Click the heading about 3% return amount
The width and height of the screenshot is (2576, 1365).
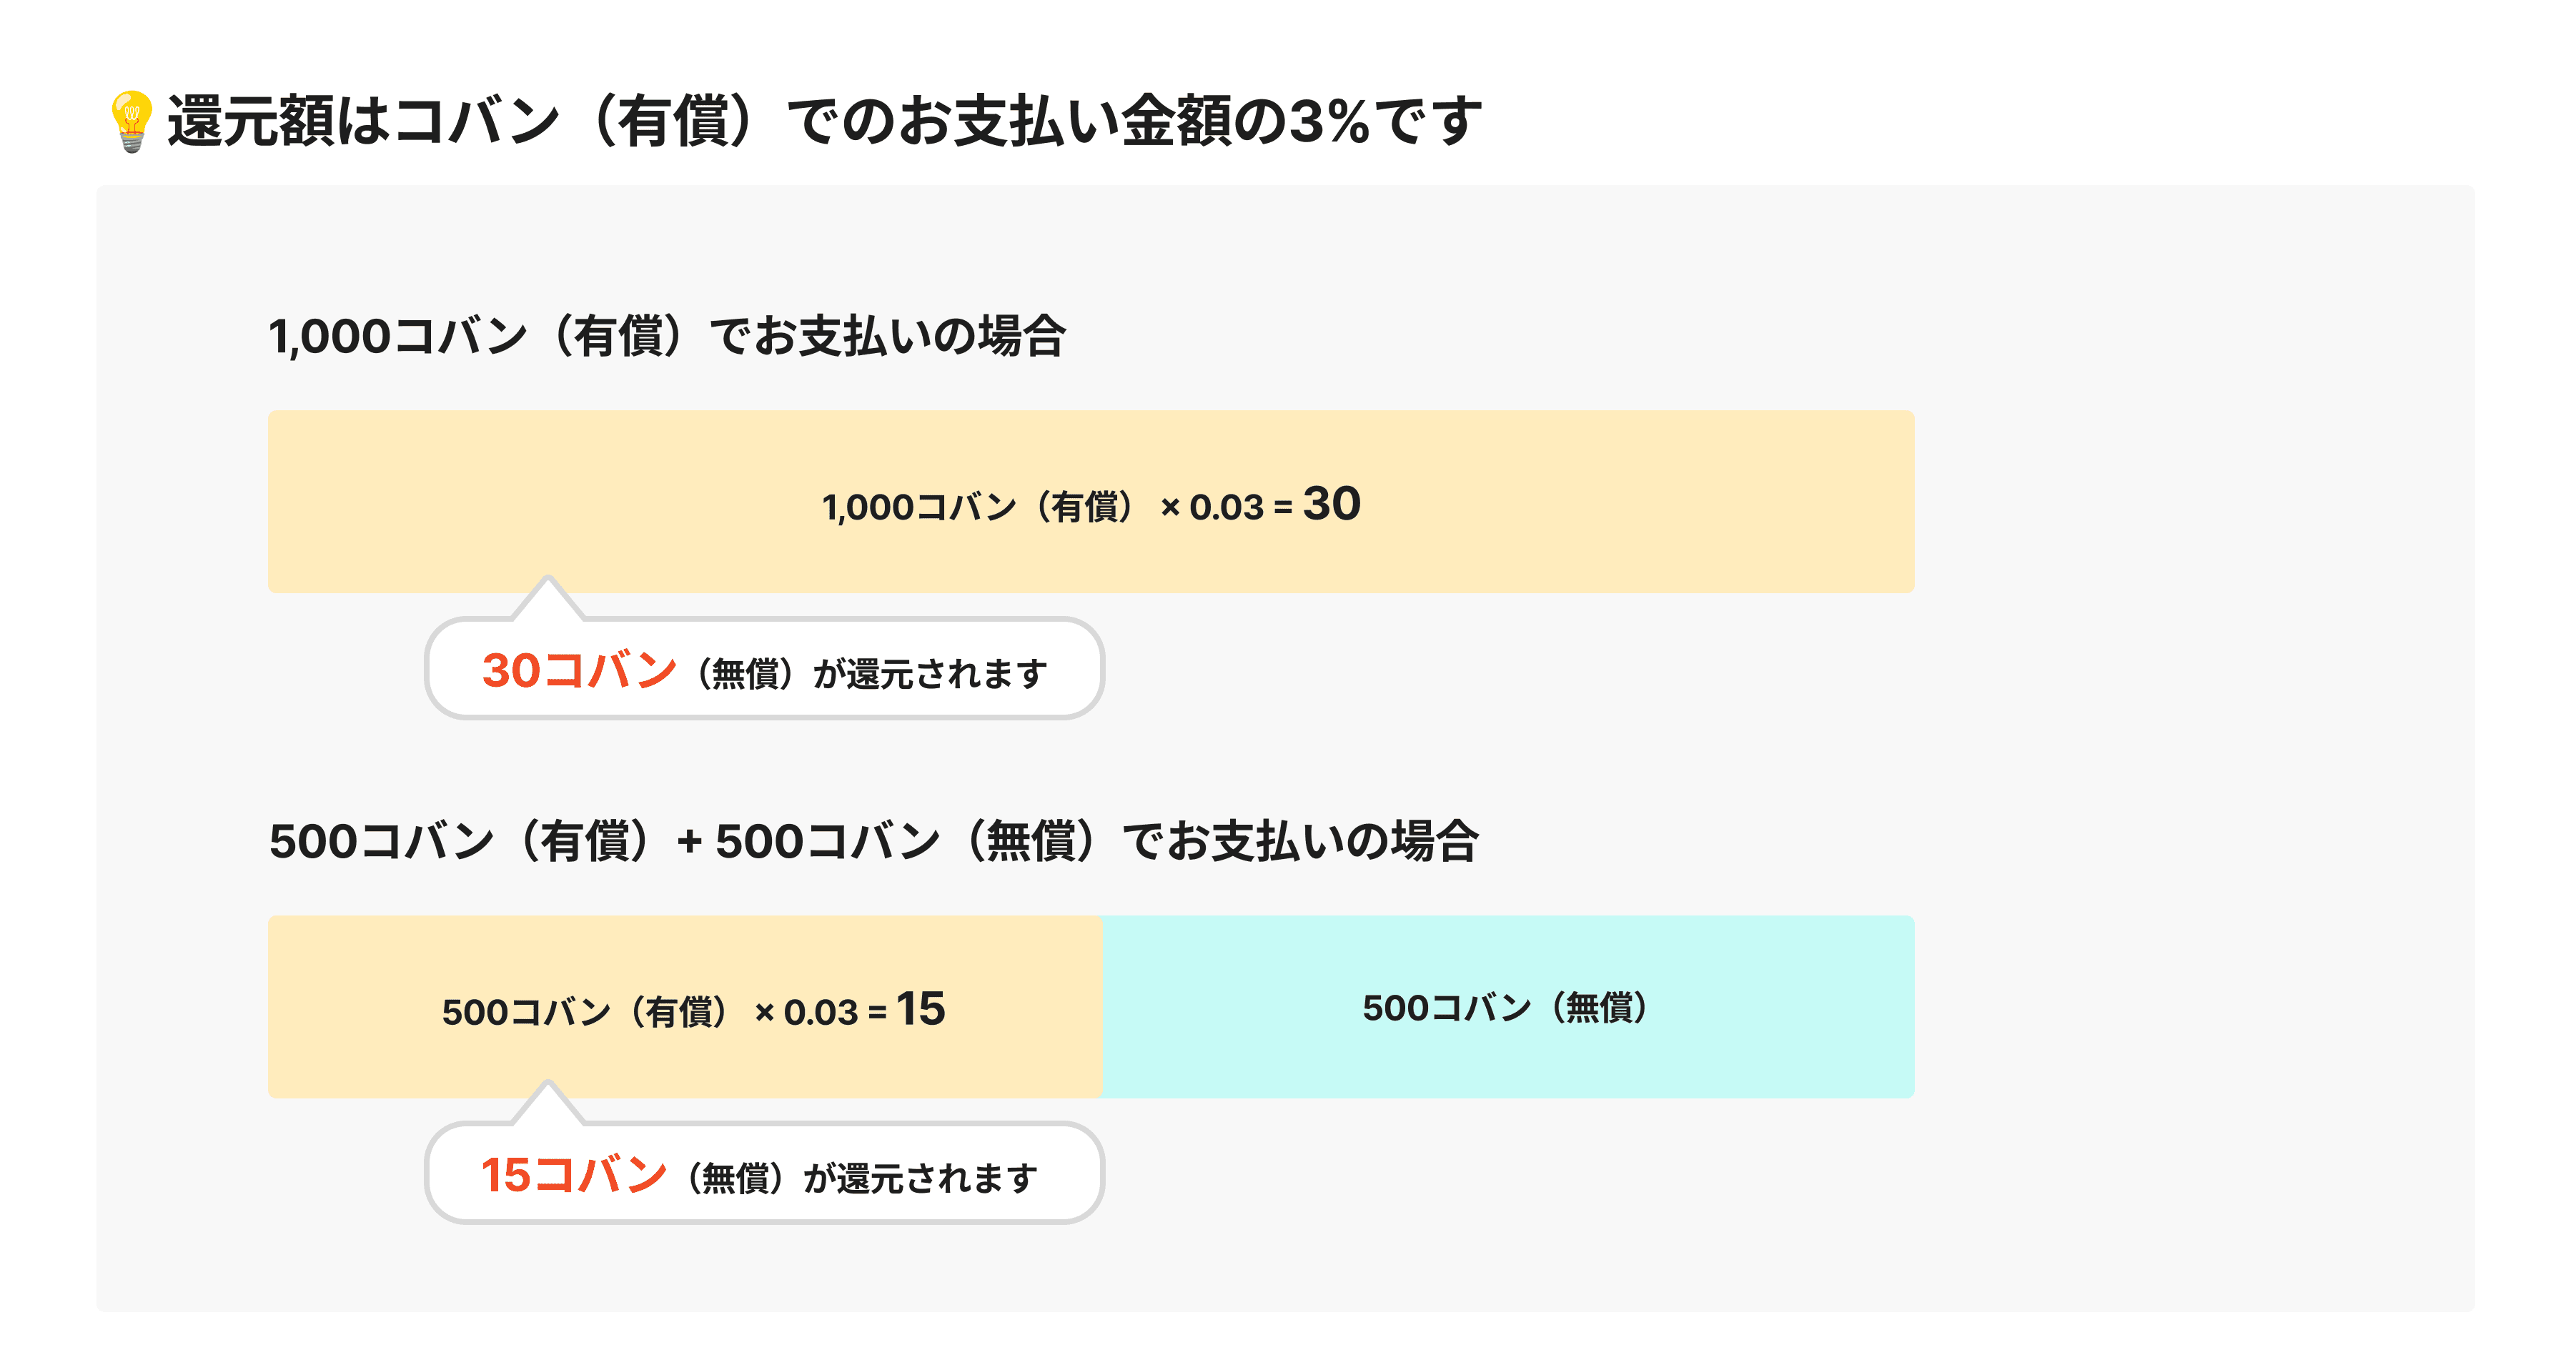pyautogui.click(x=824, y=121)
